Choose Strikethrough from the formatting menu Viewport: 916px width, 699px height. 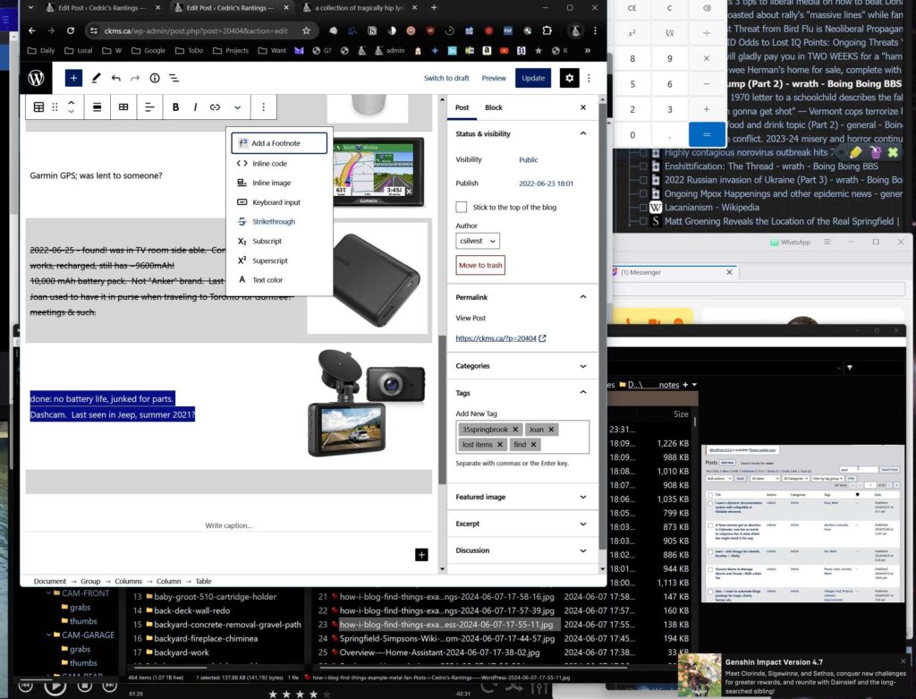pyautogui.click(x=273, y=221)
